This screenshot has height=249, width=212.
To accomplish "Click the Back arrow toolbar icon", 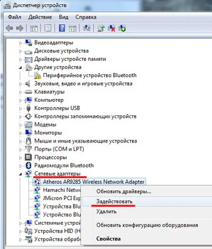I will click(9, 28).
